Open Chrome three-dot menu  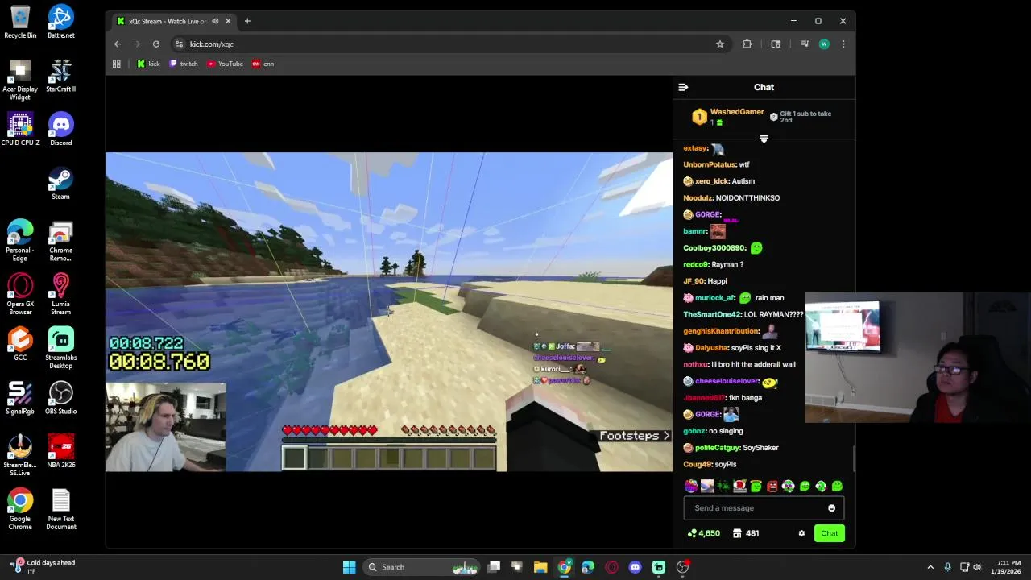843,44
